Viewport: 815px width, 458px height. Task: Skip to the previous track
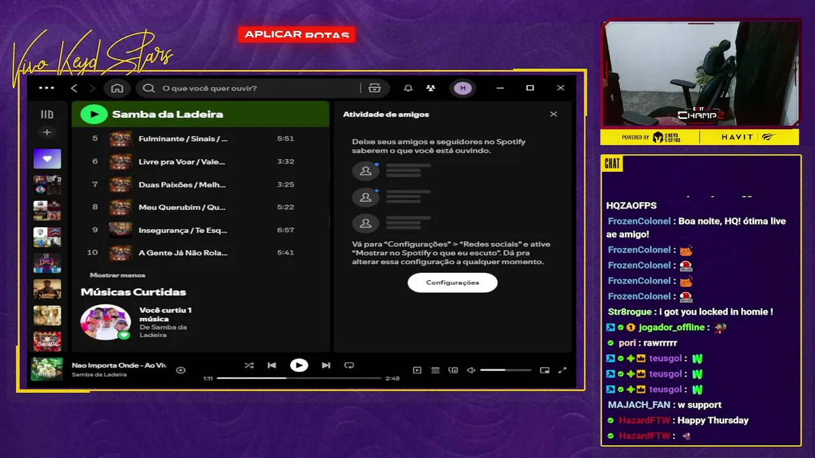coord(272,365)
